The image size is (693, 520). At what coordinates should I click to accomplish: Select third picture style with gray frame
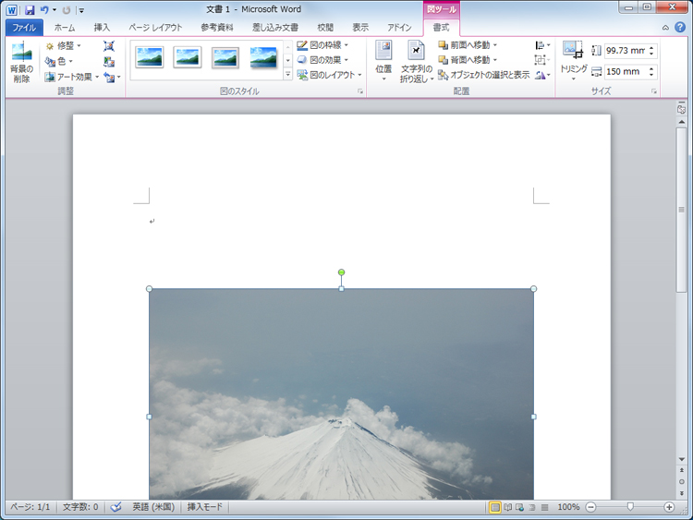225,57
